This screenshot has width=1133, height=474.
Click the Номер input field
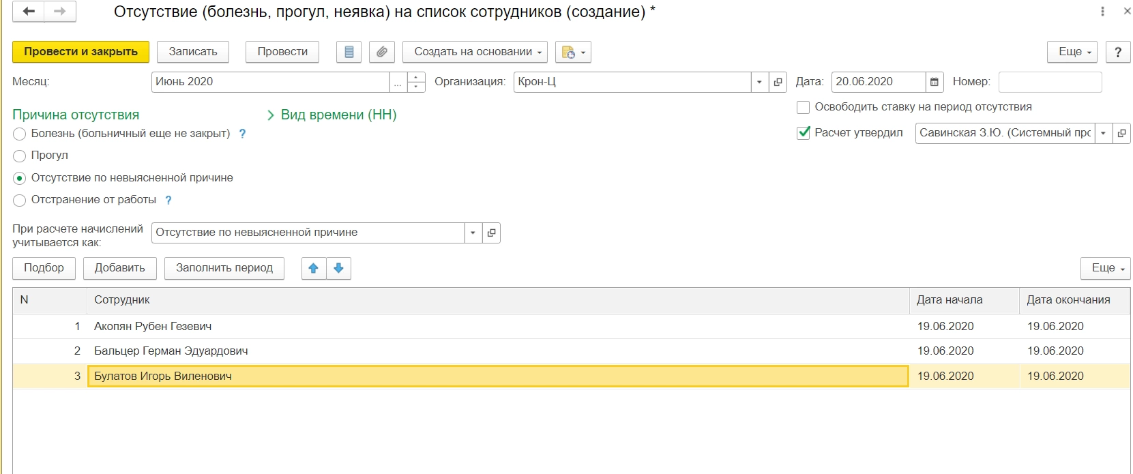pos(1050,82)
